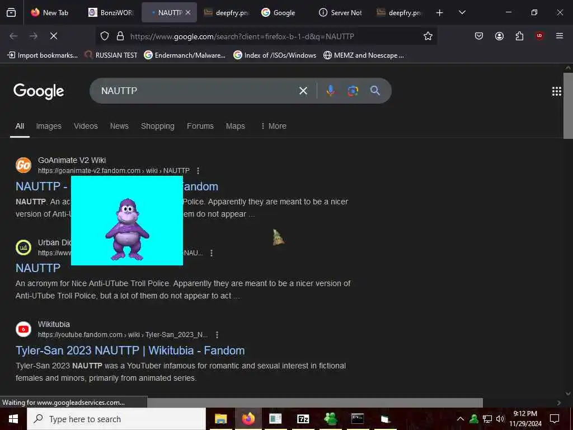Screen dimensions: 573x430
Task: Open more options for Urban Dictionary result
Action: click(212, 253)
